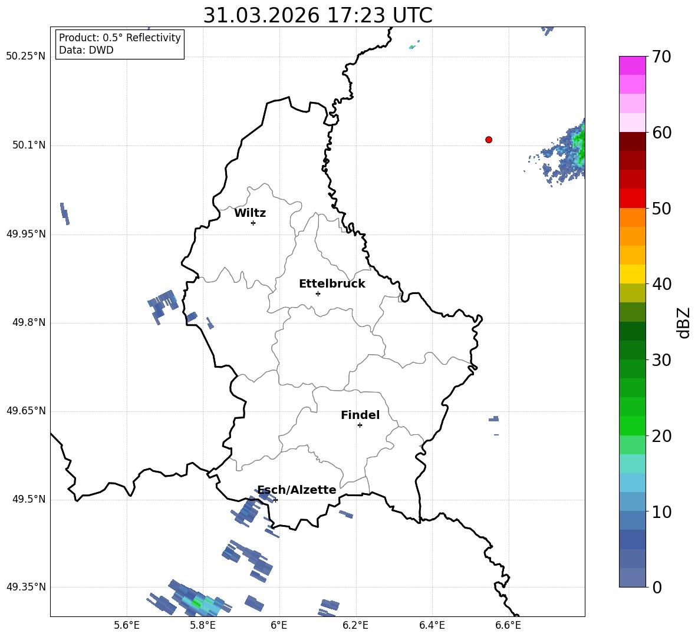Click the yellow colorbar swatch just above 40
The height and width of the screenshot is (637, 698).
click(x=632, y=274)
